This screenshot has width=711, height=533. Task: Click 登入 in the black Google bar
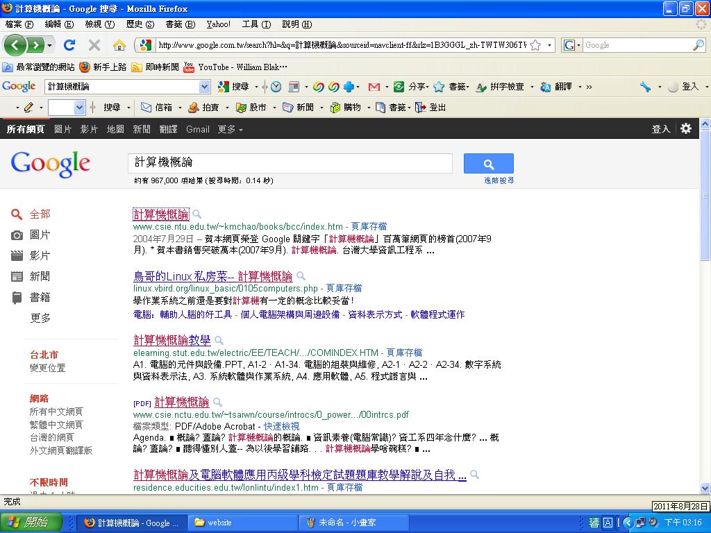pyautogui.click(x=661, y=129)
